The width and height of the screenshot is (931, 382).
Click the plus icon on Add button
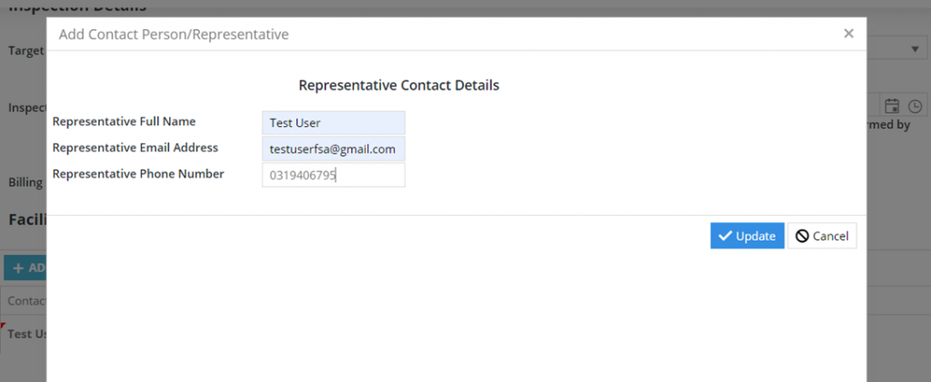click(x=18, y=269)
